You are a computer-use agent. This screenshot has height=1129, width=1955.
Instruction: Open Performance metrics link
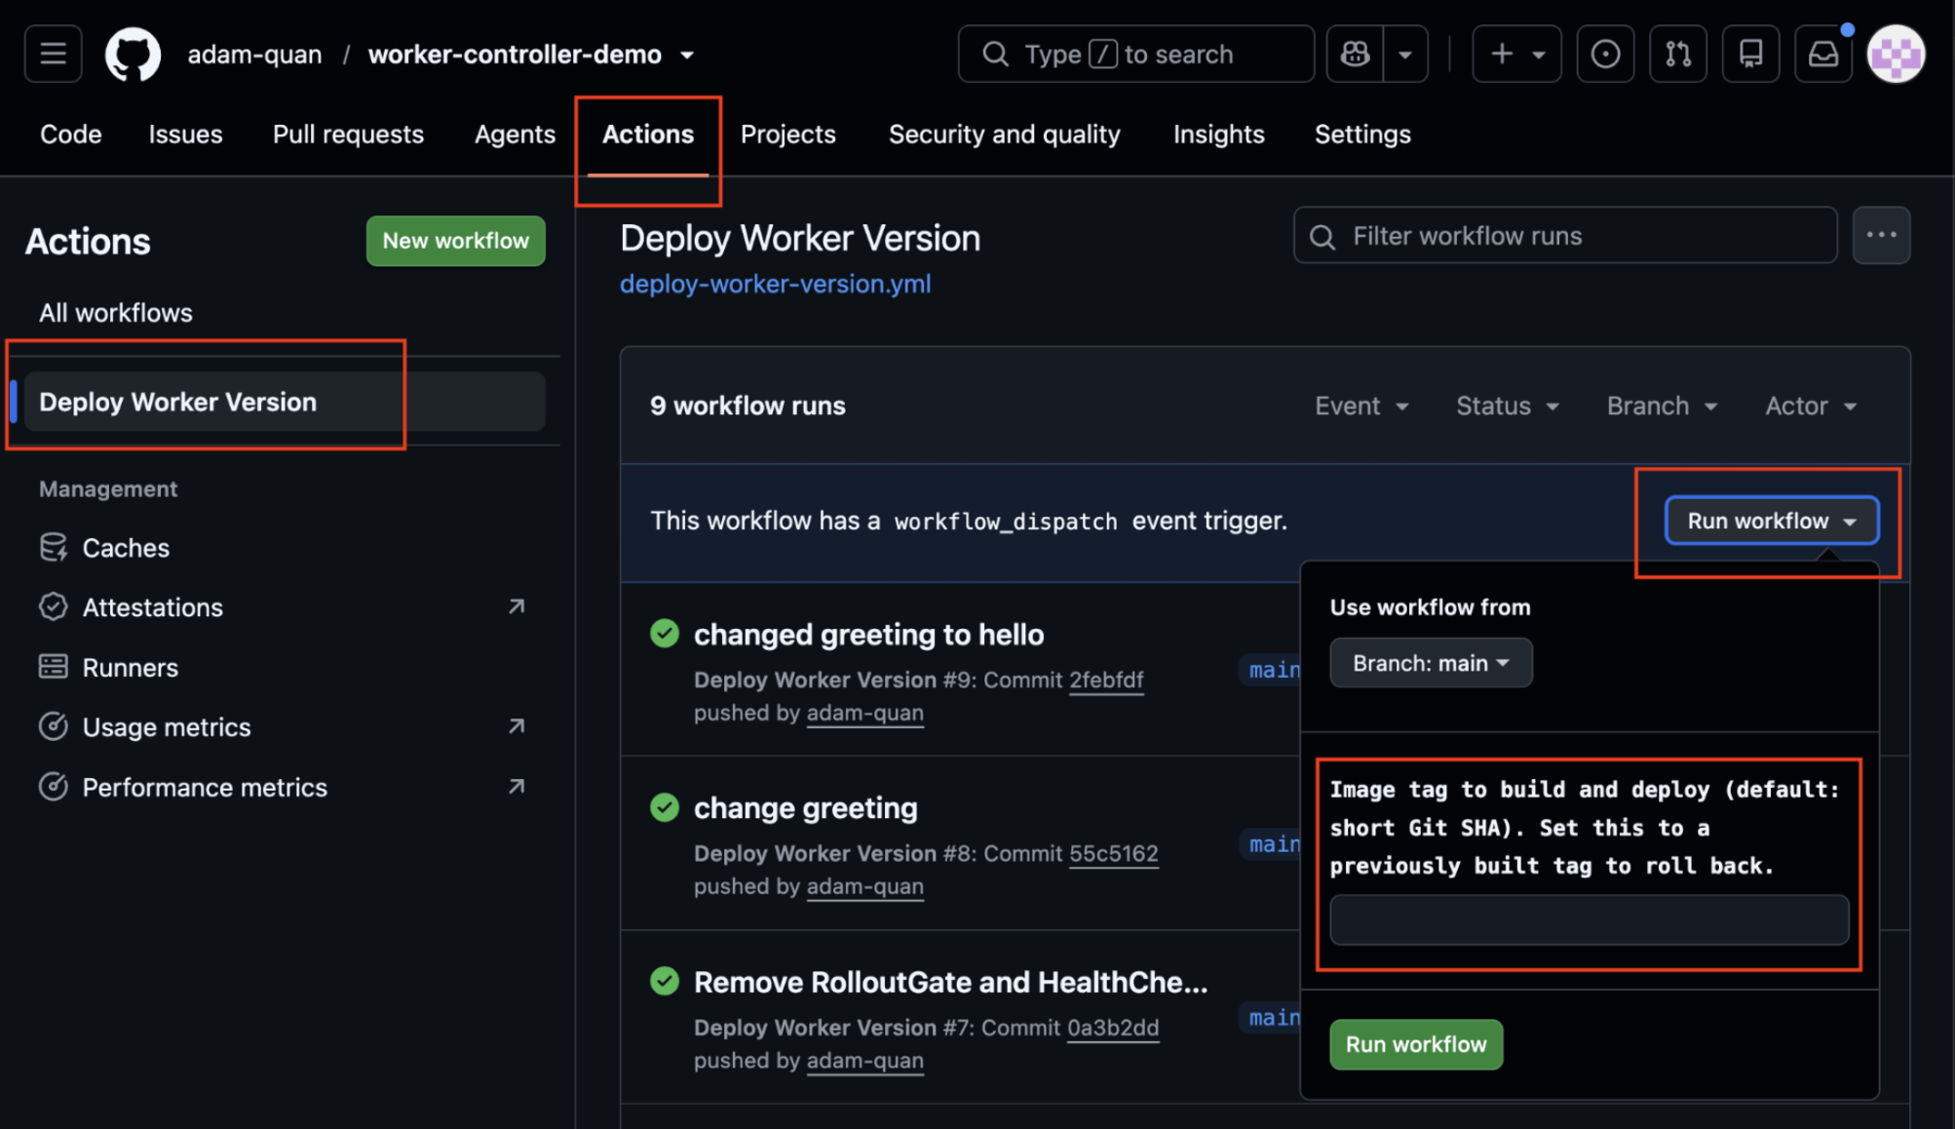tap(205, 788)
